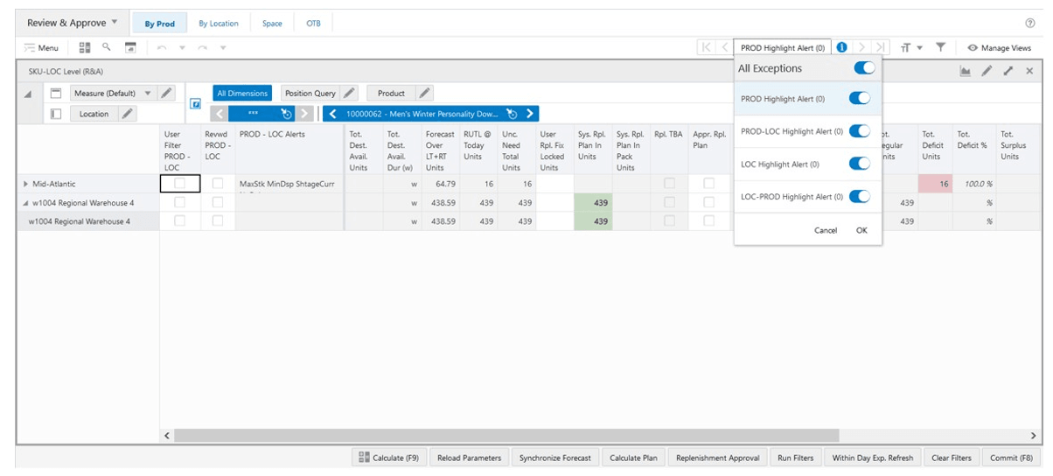Click Manage Views
Screen dimensions: 1053x476
(x=999, y=47)
